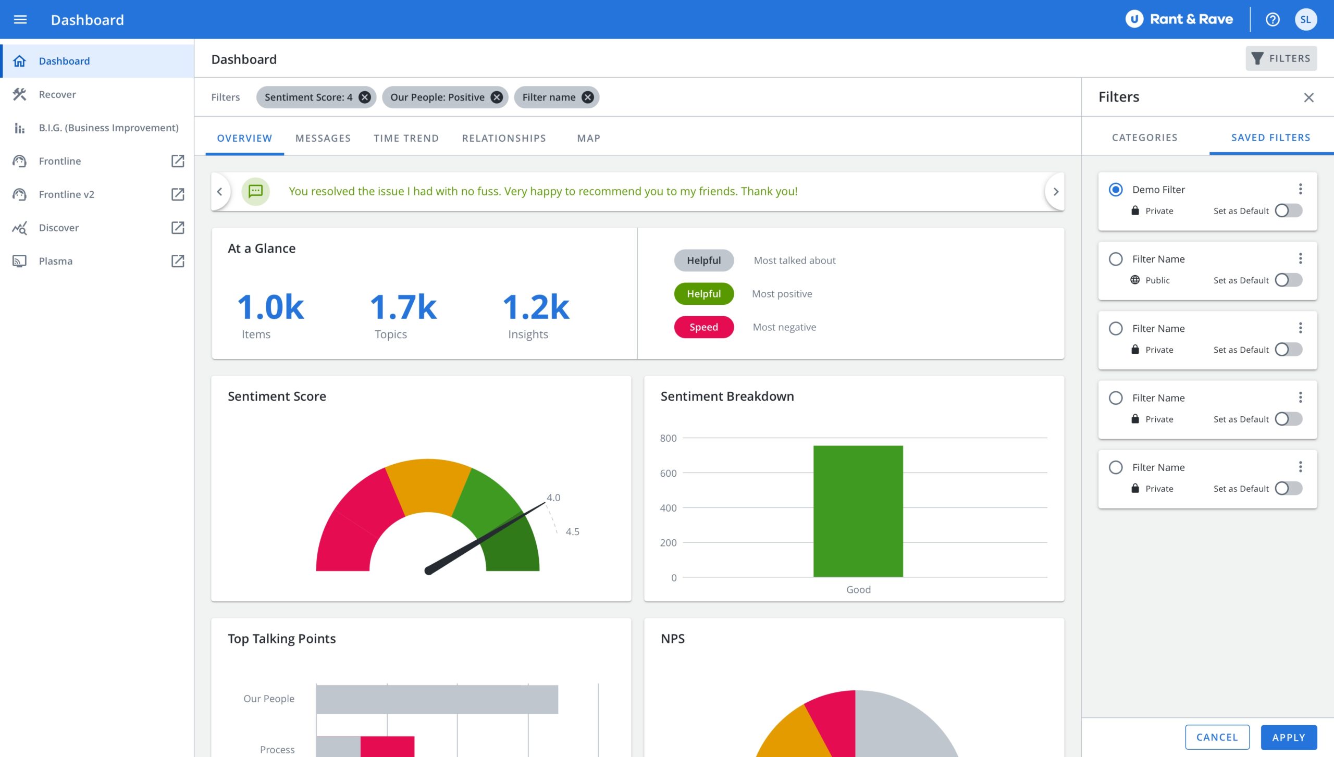Viewport: 1334px width, 757px height.
Task: Show the previous comment with the left chevron
Action: click(219, 191)
